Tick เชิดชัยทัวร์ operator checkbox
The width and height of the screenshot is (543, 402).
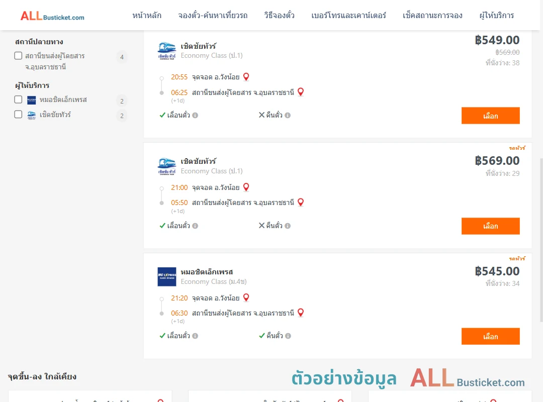19,115
